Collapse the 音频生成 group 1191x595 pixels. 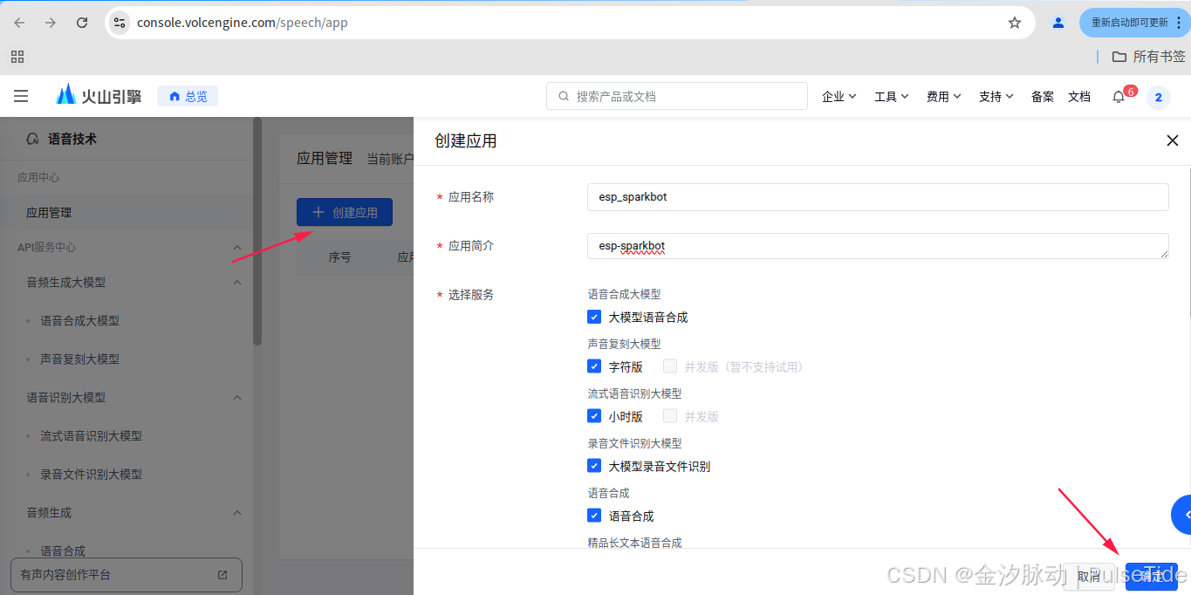tap(237, 513)
